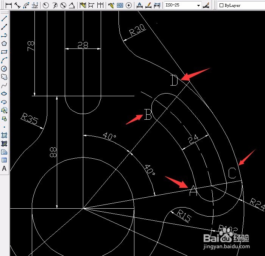
Task: Click the point label B
Action: pos(148,114)
